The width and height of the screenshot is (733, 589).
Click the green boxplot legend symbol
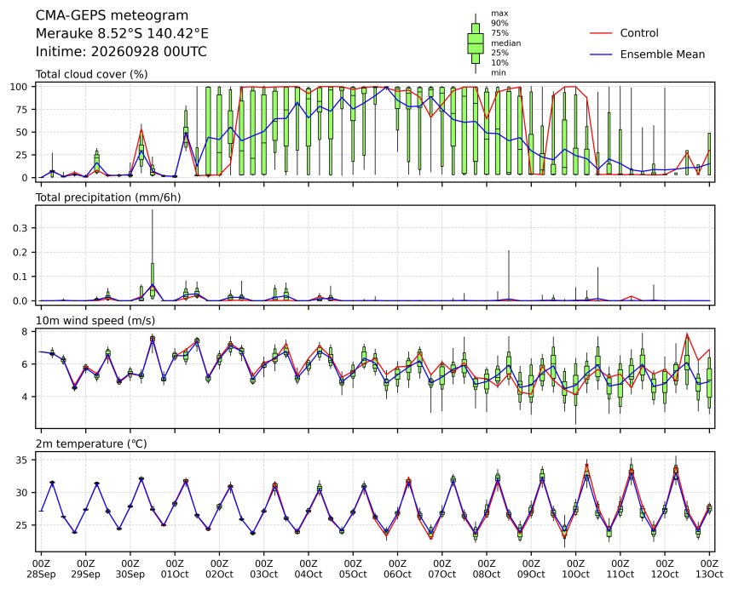click(x=476, y=43)
